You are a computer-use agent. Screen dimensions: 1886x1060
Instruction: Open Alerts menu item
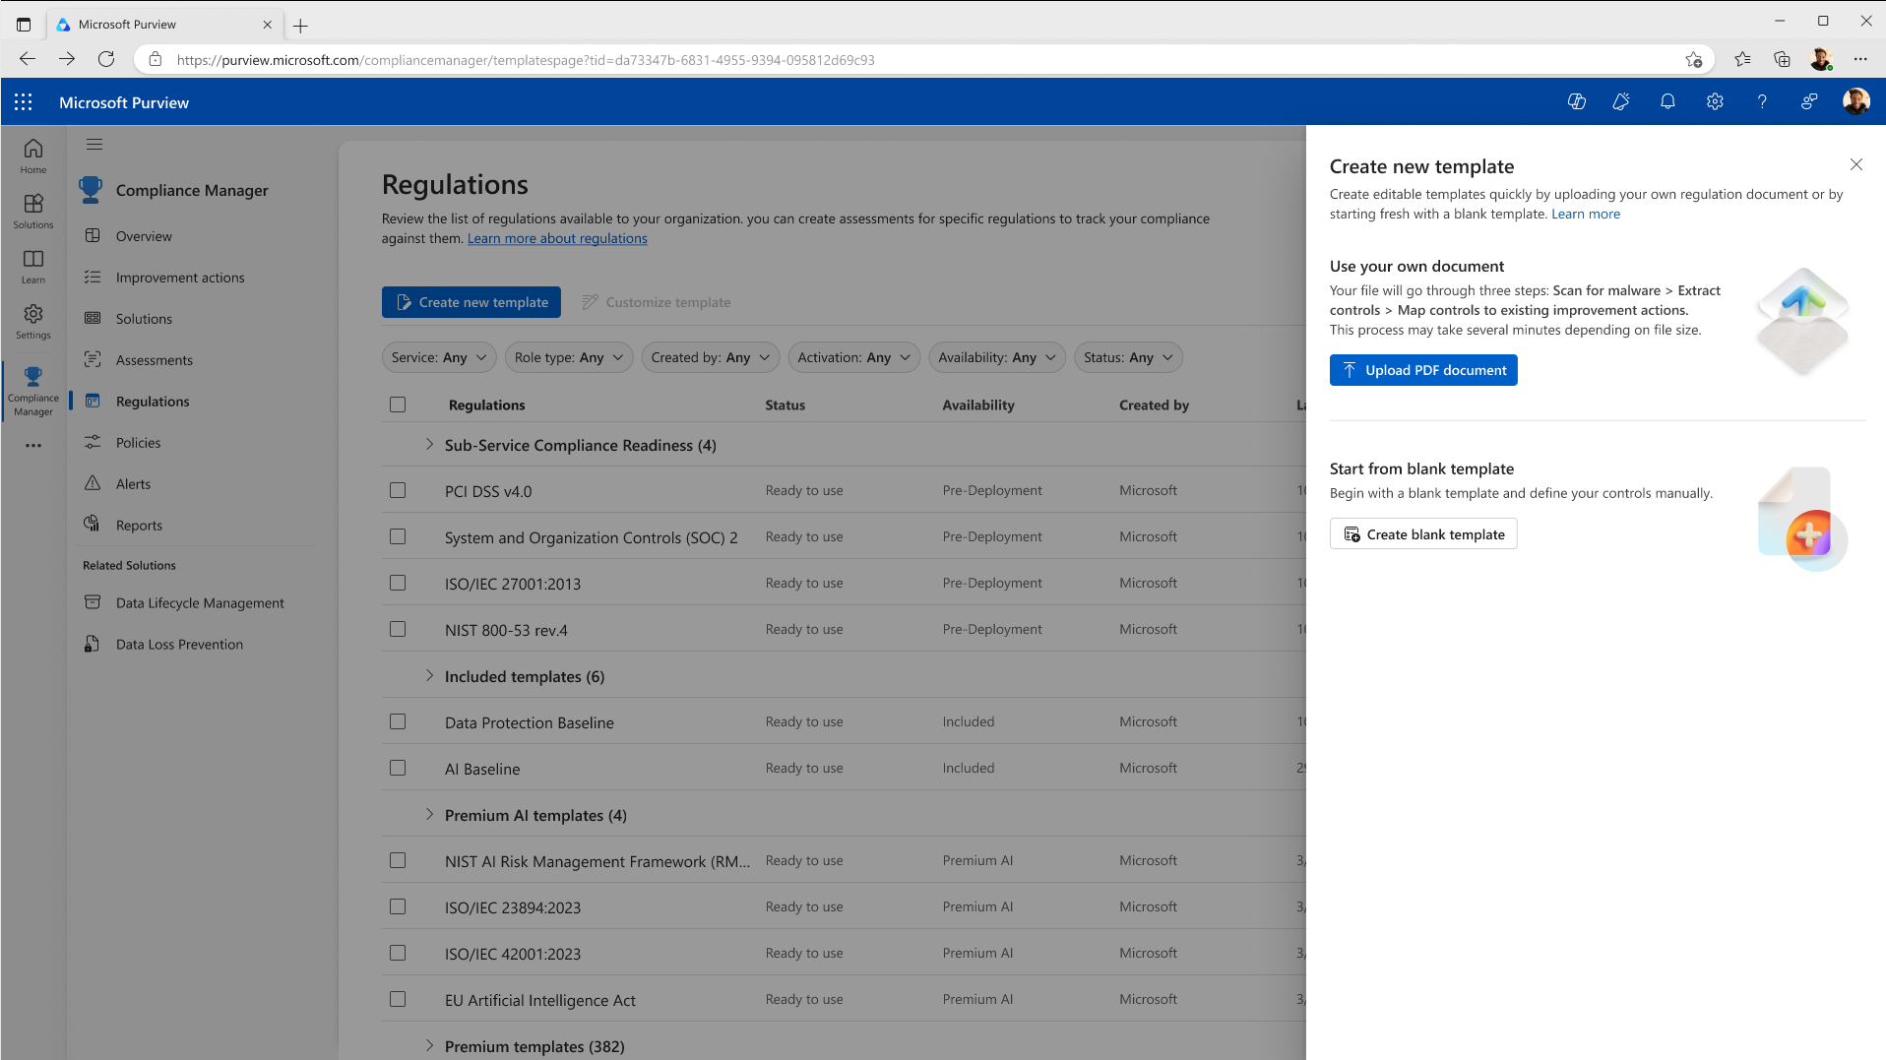pyautogui.click(x=133, y=484)
